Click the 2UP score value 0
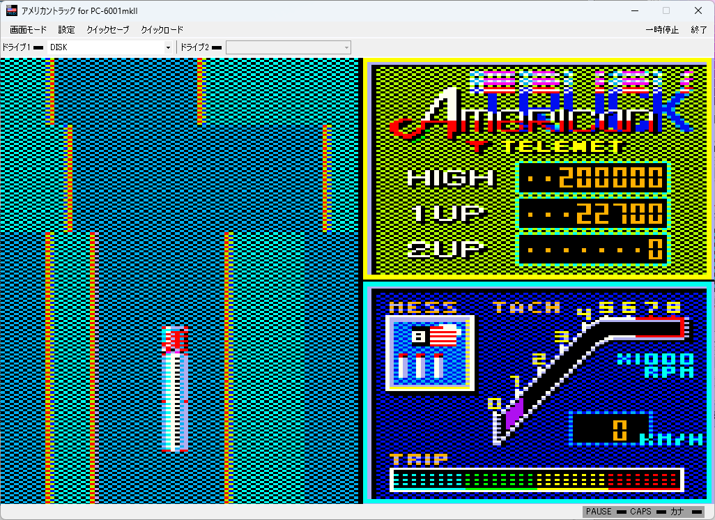 [x=656, y=250]
